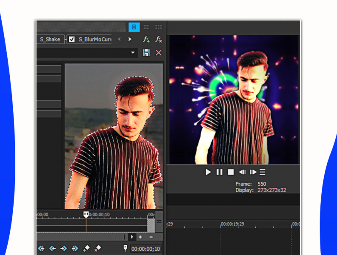Click the cursor position marker icon
This screenshot has width=337, height=255.
(x=125, y=248)
